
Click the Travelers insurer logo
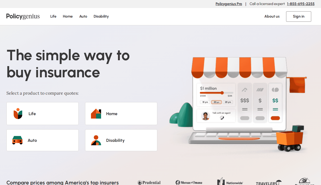[x=269, y=183]
